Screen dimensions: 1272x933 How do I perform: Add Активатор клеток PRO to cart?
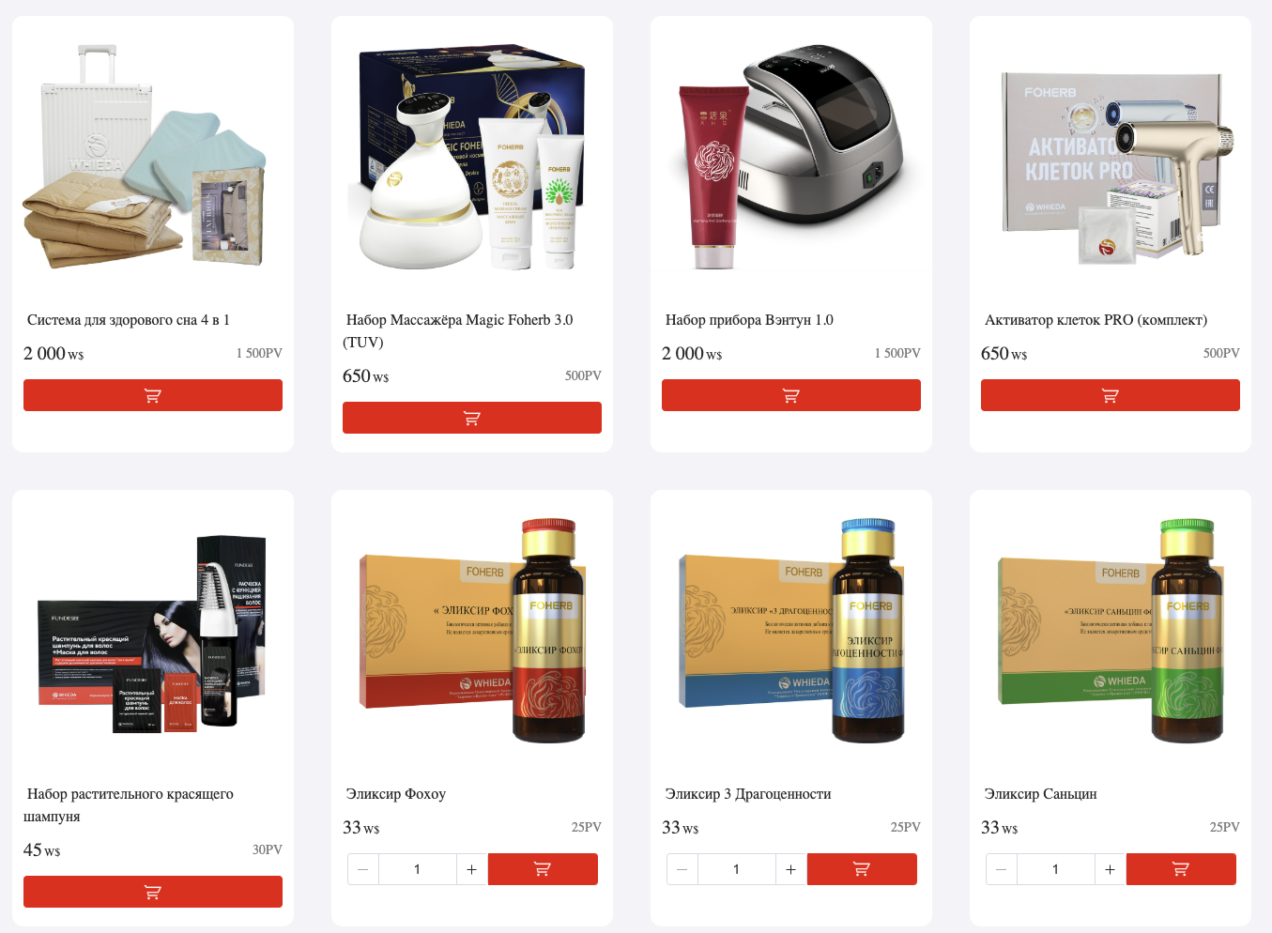point(1111,395)
